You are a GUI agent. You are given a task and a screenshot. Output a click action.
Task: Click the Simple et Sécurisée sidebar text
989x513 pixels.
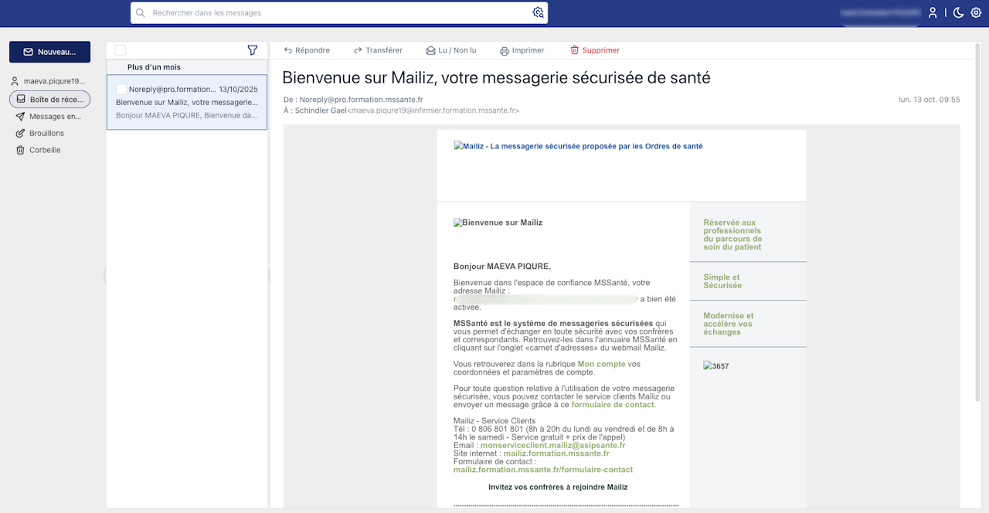tap(722, 281)
